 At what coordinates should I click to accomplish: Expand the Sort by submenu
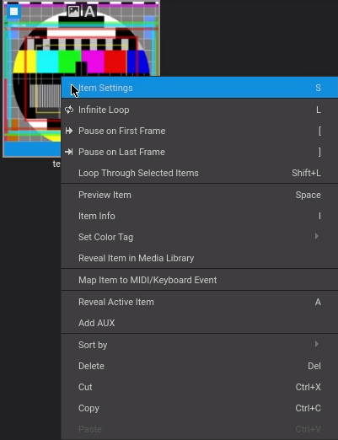pos(200,345)
